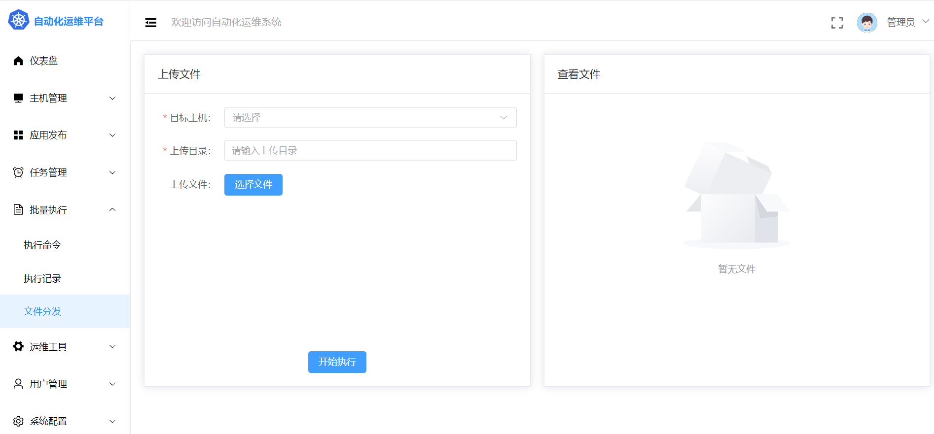Click the 选择文件 button

point(253,185)
